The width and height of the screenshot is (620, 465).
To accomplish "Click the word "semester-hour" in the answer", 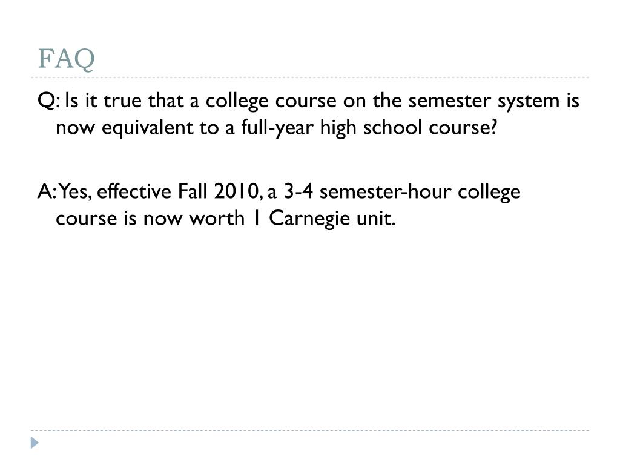I will click(x=385, y=191).
